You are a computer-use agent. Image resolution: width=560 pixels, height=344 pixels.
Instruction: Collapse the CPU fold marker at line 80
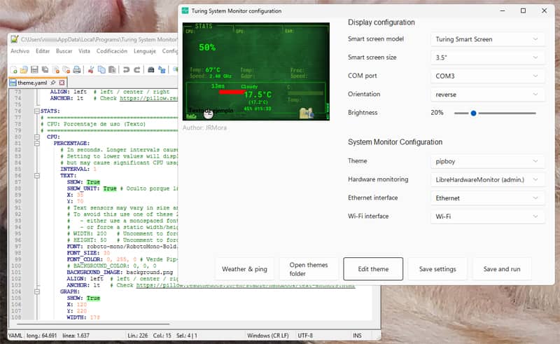[37, 137]
